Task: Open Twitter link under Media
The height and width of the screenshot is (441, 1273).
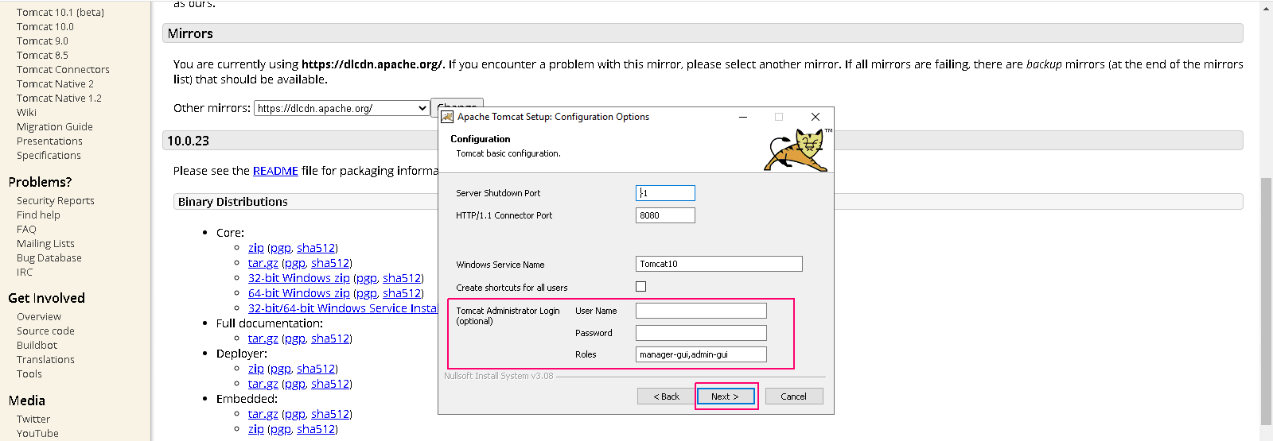Action: click(x=33, y=420)
